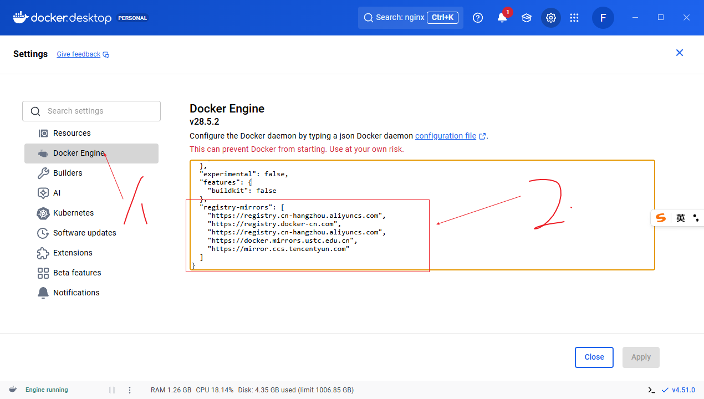The height and width of the screenshot is (399, 704).
Task: Select Docker Engine in the sidebar
Action: pyautogui.click(x=91, y=153)
